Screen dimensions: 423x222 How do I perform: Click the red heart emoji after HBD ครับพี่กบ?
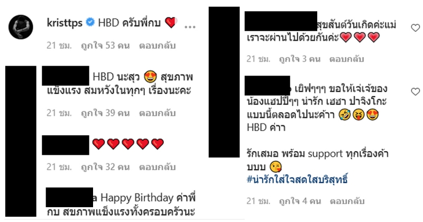pos(171,22)
